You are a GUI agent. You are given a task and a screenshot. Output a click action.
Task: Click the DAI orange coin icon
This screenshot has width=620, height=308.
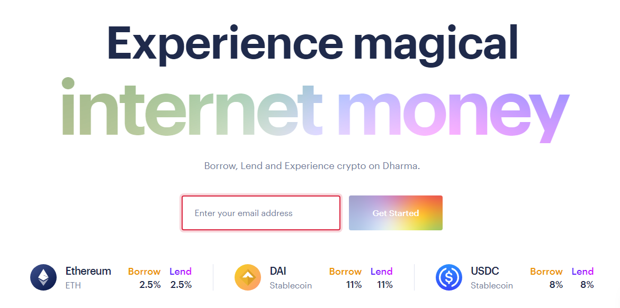point(248,277)
